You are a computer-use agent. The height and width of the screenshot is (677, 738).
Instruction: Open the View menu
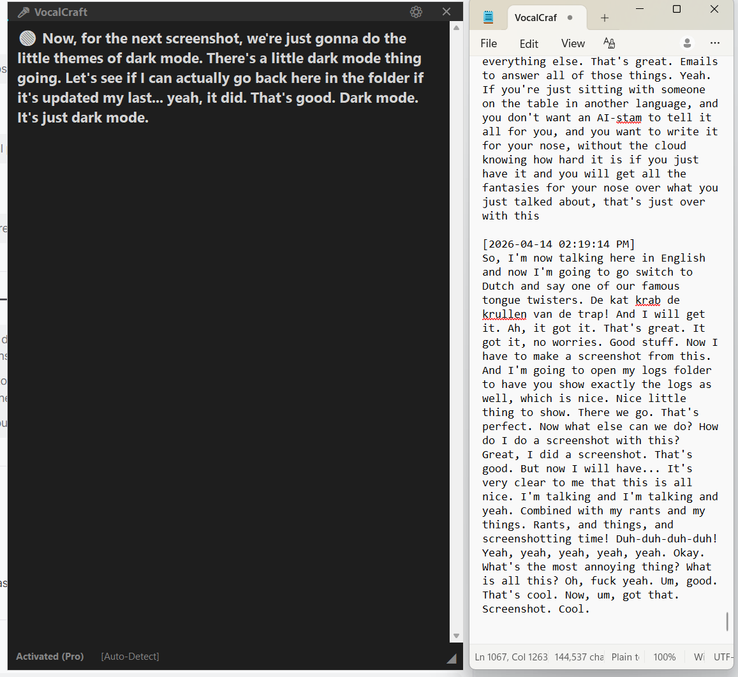[x=572, y=43]
